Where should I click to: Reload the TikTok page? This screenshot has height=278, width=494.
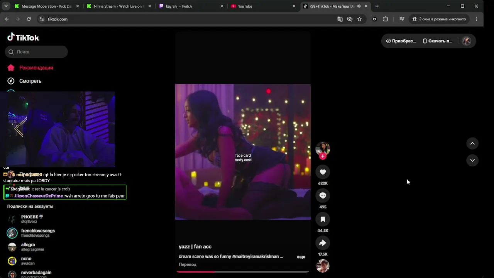pyautogui.click(x=29, y=19)
